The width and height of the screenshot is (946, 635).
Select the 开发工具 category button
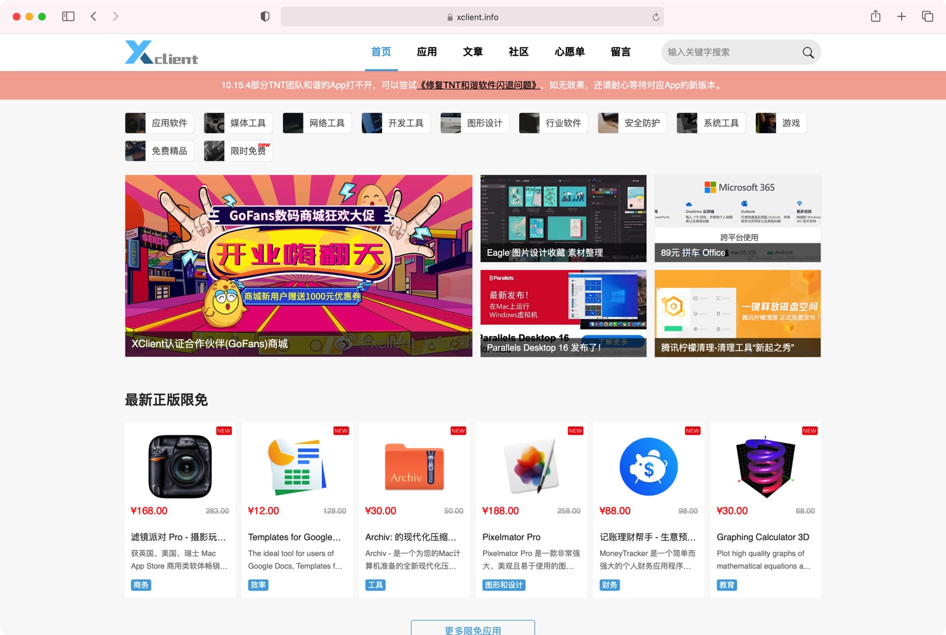(396, 123)
